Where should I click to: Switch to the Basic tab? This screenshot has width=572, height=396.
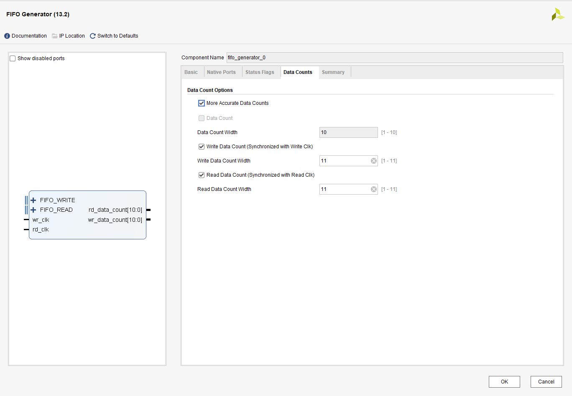pos(191,72)
